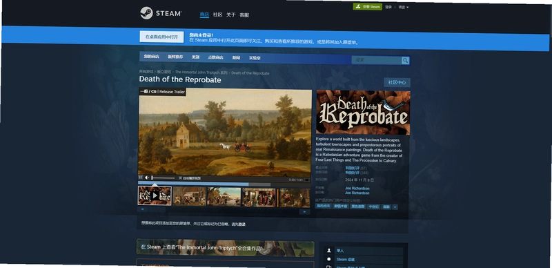
Task: Click the 登录 login link at top
Action: tap(388, 7)
